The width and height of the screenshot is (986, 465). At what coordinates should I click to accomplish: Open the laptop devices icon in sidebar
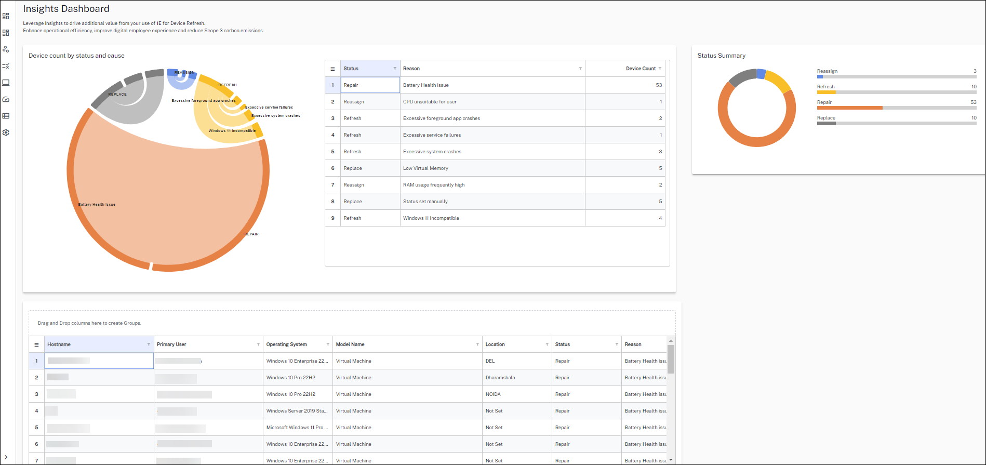coord(6,83)
